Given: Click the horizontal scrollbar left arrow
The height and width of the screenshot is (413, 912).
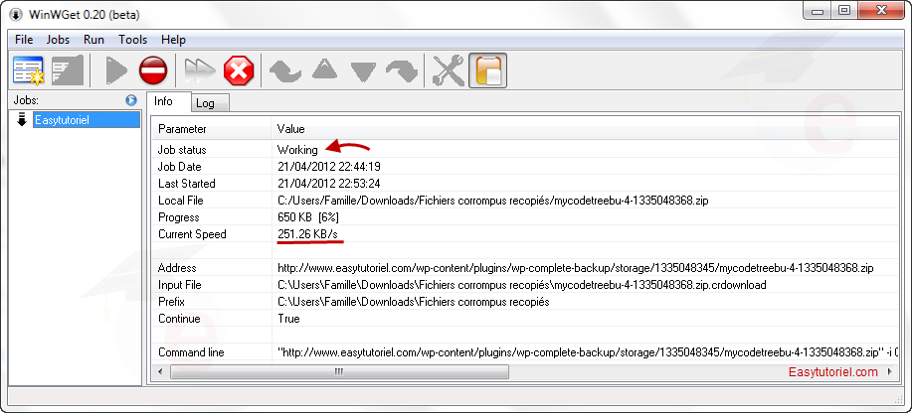Looking at the screenshot, I should [160, 371].
